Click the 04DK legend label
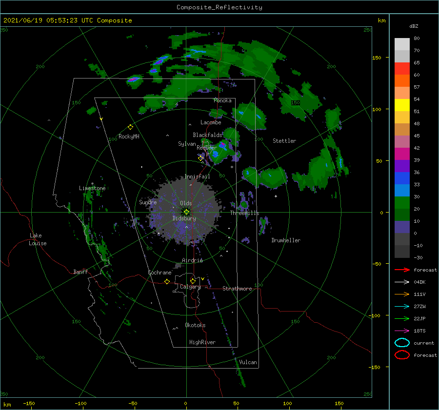Image resolution: width=439 pixels, height=410 pixels. click(419, 282)
